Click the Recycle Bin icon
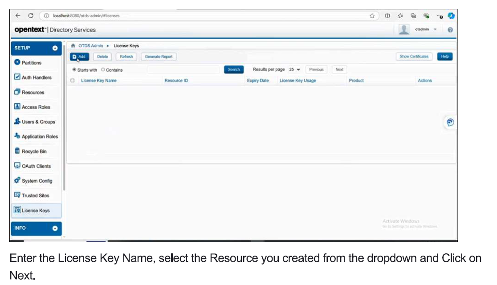The image size is (497, 285). [x=17, y=151]
